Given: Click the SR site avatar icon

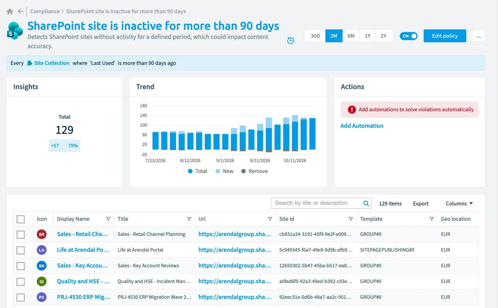Looking at the screenshot, I should point(42,234).
